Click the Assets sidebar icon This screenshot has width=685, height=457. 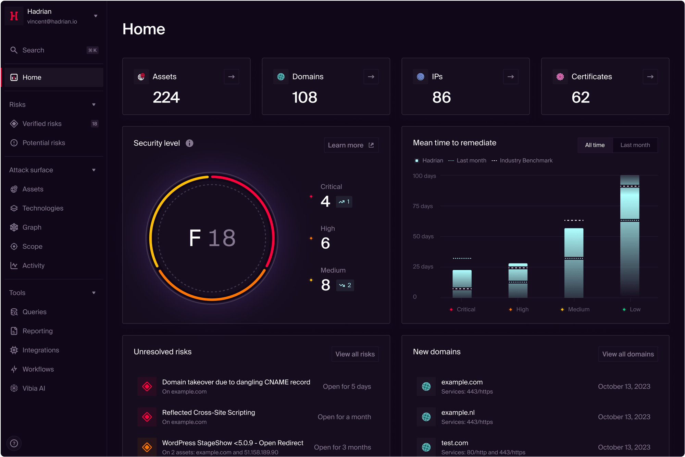click(14, 189)
